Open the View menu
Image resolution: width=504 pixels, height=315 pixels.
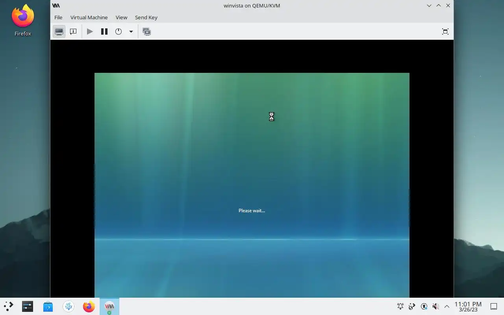pos(121,17)
